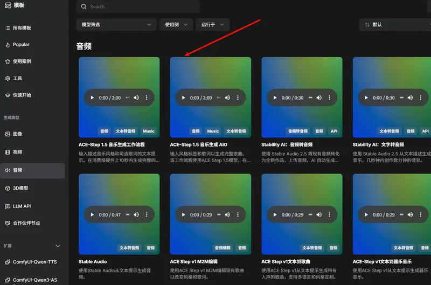Screen dimensions: 431x285
Task: Open the ACE Step v1文本到歌曲 template title
Action: point(286,262)
